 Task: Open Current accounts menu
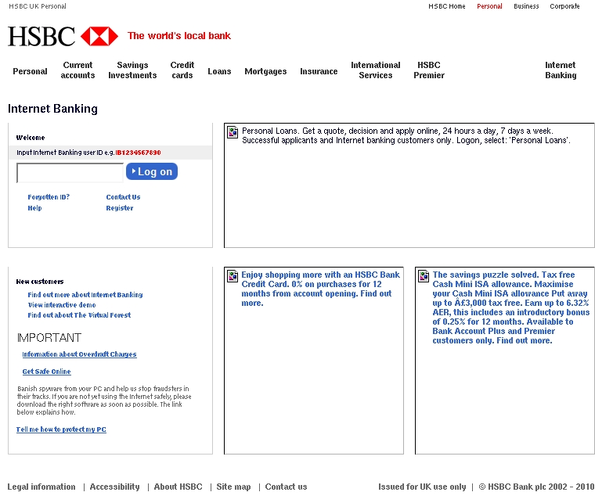(x=78, y=70)
